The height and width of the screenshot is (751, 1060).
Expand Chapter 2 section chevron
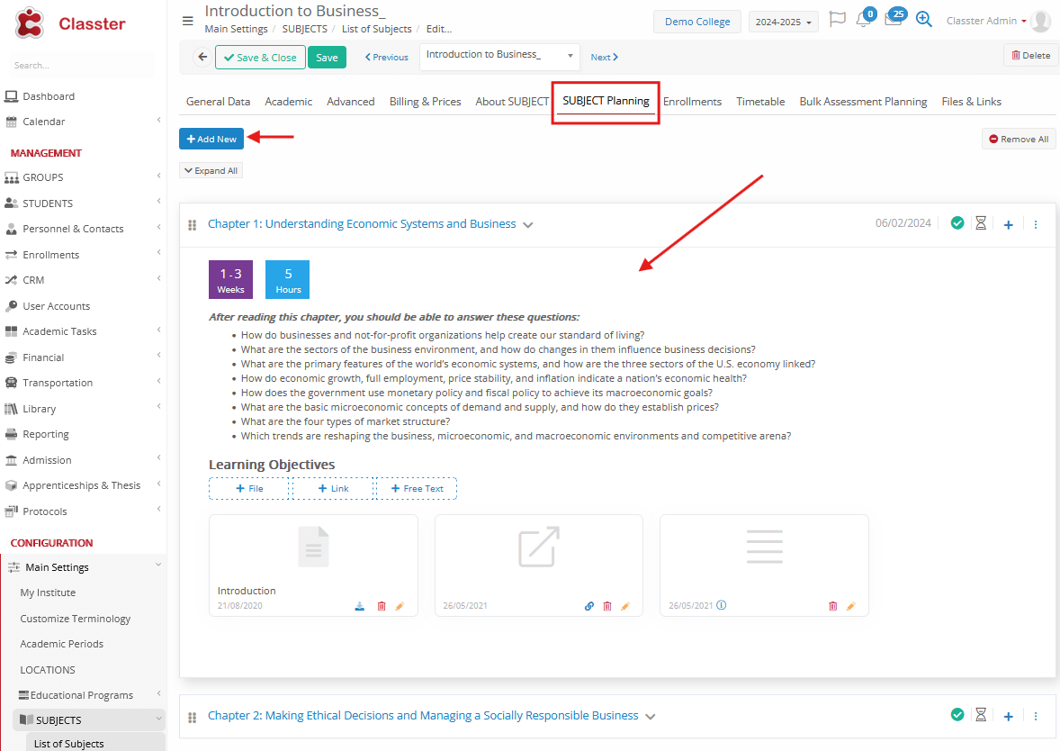(651, 717)
